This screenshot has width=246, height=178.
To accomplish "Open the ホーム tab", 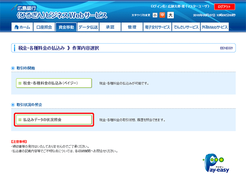I will coord(22,27).
